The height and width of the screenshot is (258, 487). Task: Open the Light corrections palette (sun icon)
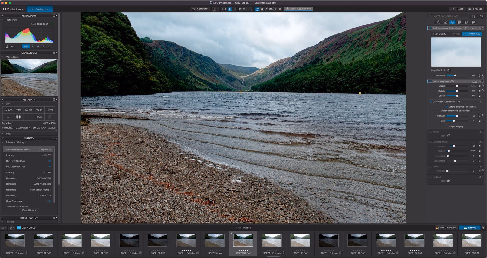pyautogui.click(x=438, y=22)
